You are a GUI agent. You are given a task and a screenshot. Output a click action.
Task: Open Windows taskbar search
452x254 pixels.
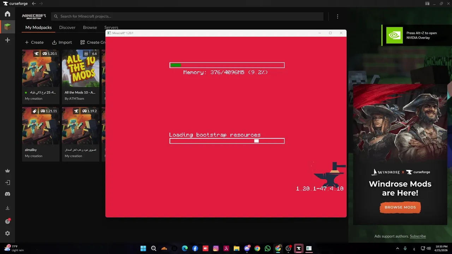pyautogui.click(x=154, y=248)
